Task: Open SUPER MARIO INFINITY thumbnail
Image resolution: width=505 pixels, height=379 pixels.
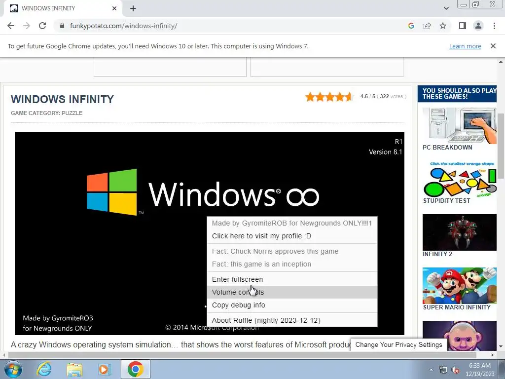Action: point(459,286)
